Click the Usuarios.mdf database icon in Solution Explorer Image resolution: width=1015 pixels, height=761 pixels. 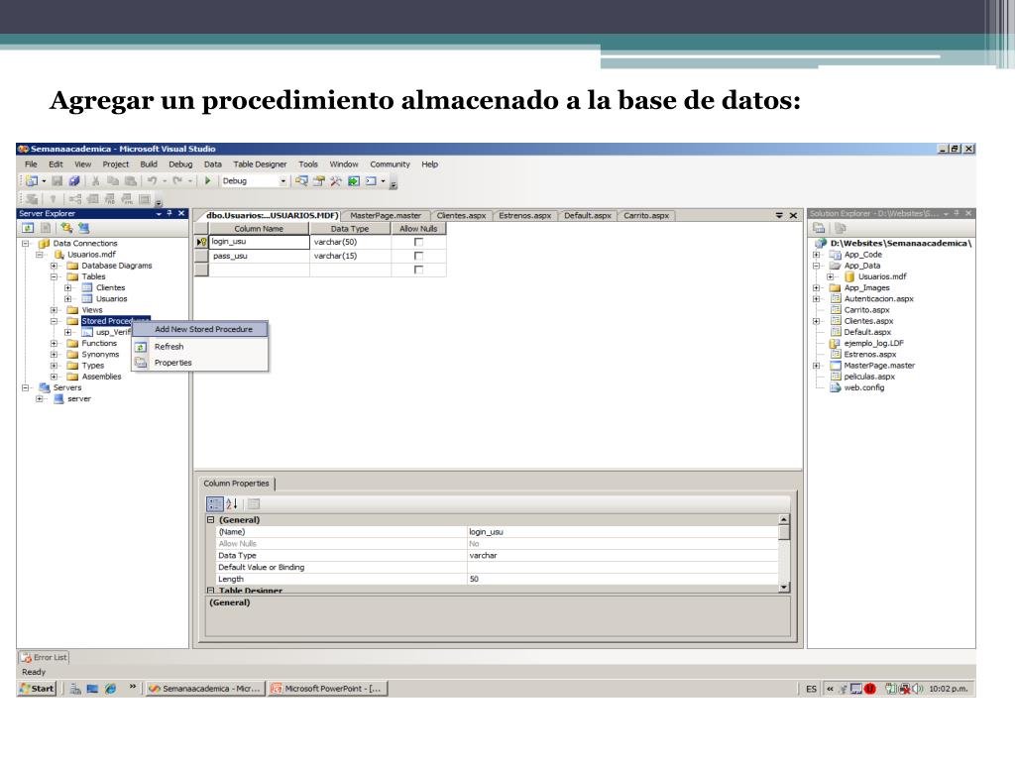(x=849, y=276)
